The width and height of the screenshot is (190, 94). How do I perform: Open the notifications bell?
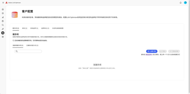181,3
